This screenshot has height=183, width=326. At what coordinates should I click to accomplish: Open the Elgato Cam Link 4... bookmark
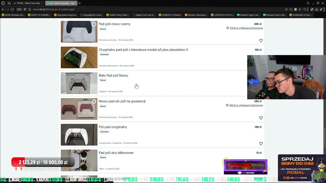[144, 15]
